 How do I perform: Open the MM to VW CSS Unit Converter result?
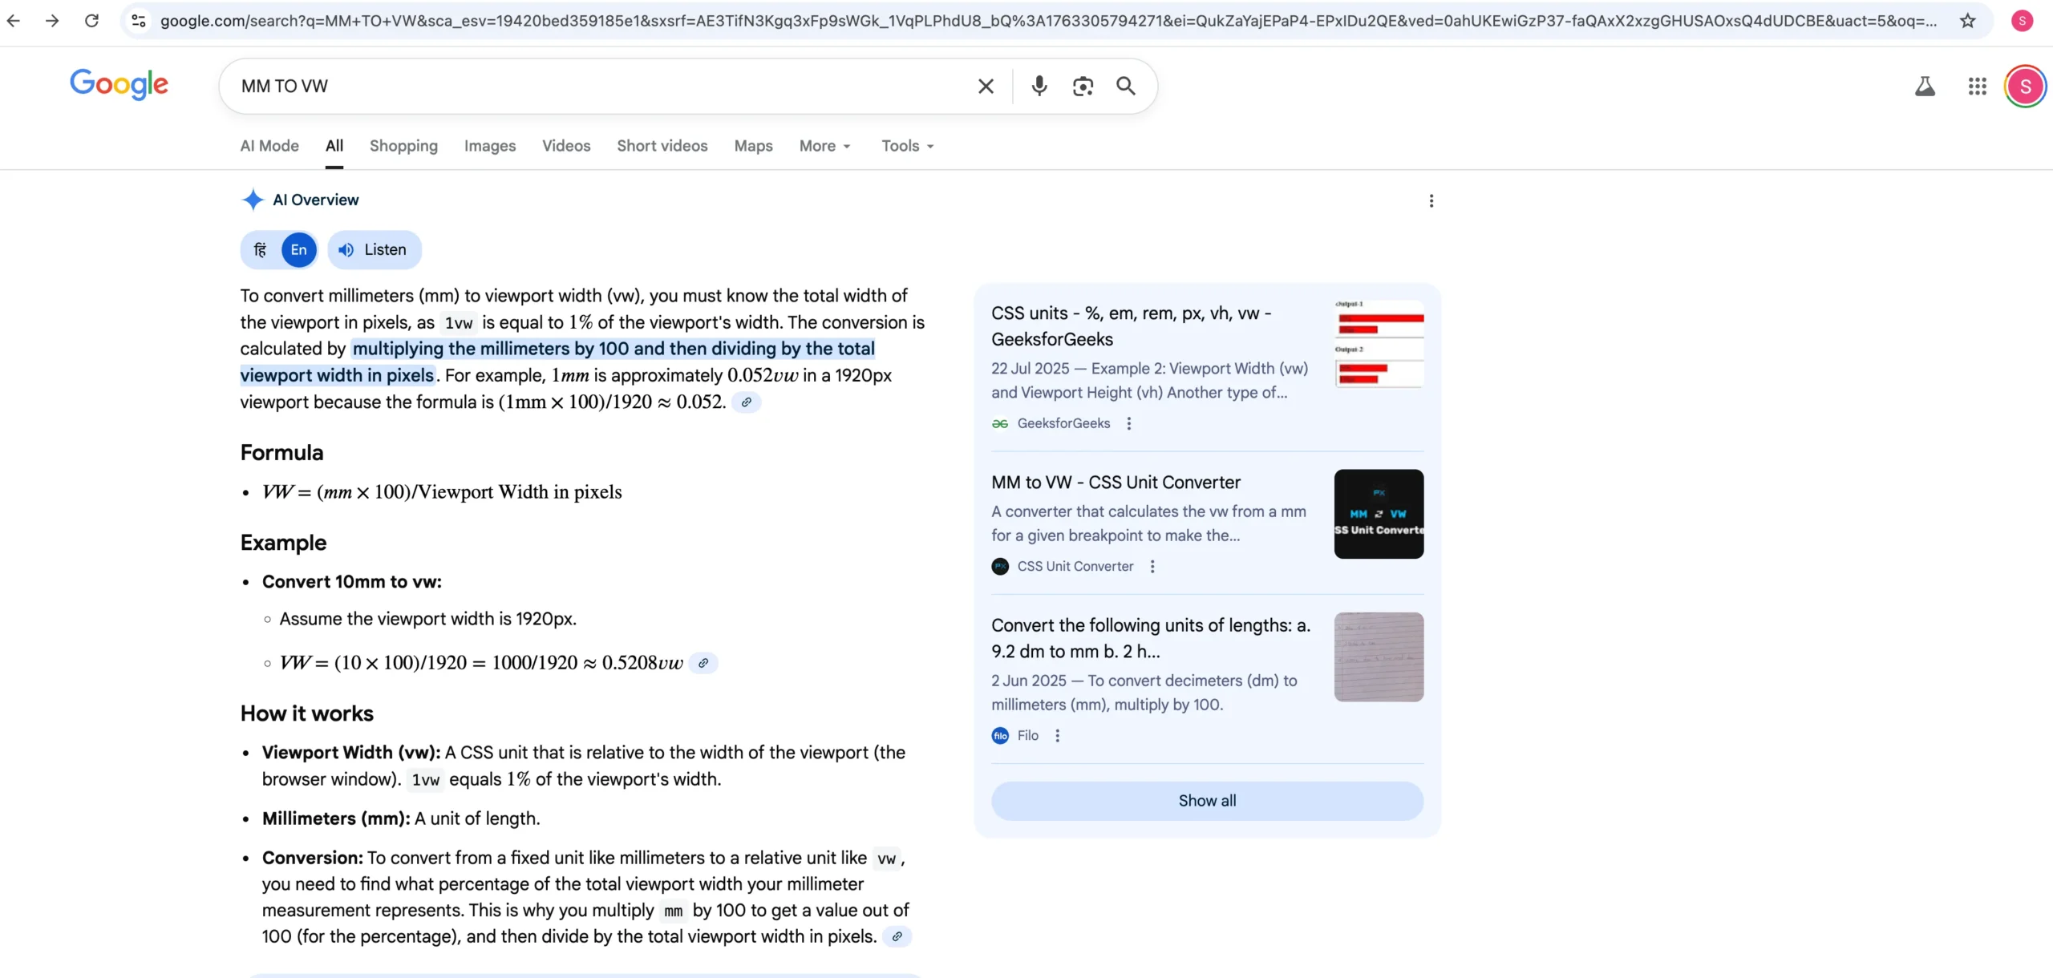[1116, 483]
